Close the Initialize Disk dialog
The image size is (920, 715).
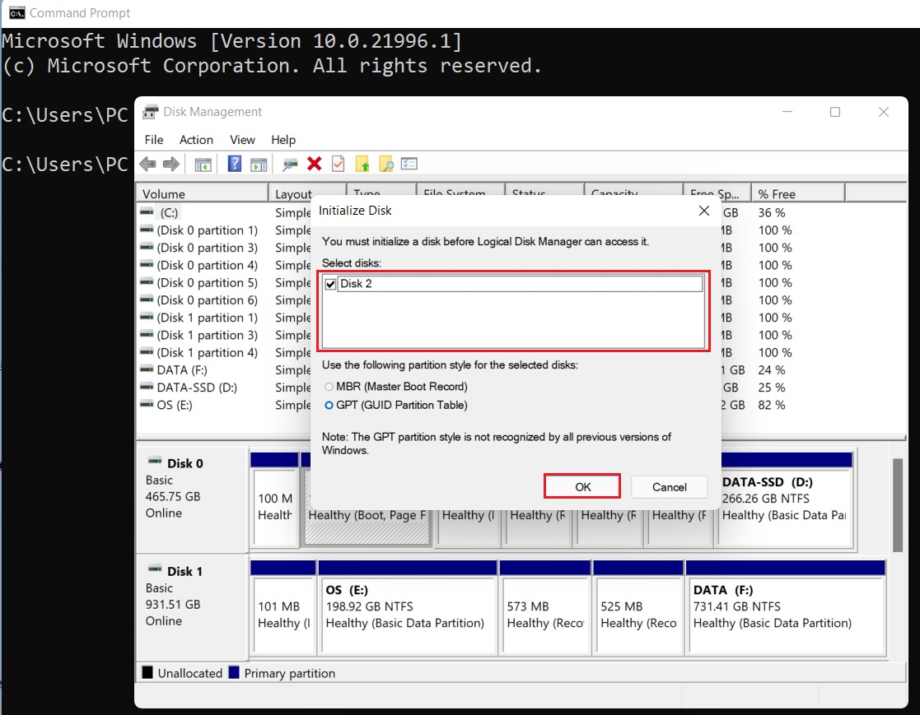tap(703, 211)
